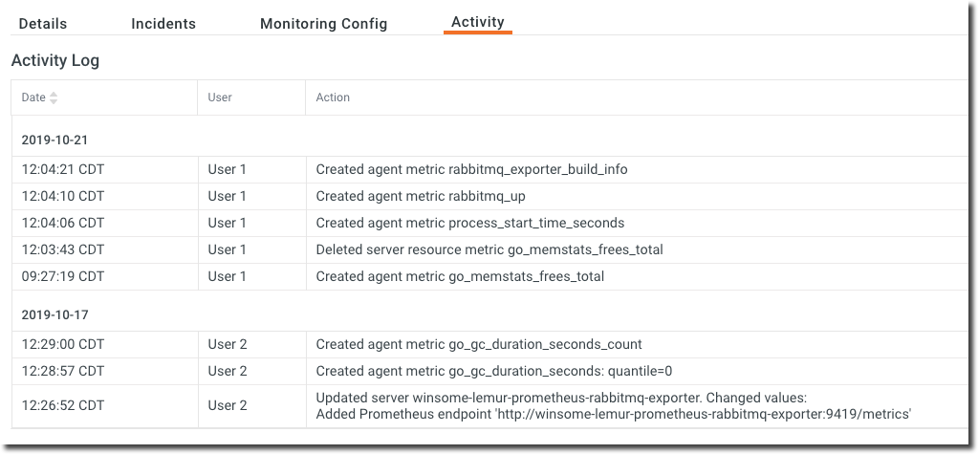Open the Monitoring Config tab

pos(323,24)
